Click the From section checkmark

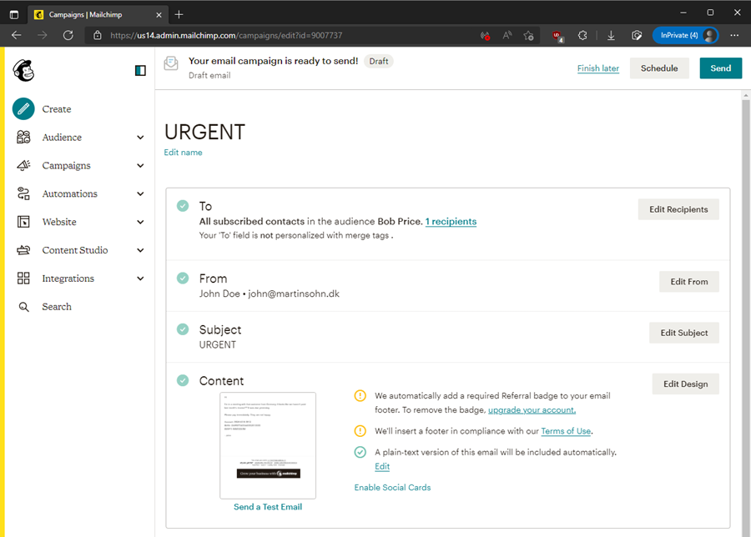point(183,278)
